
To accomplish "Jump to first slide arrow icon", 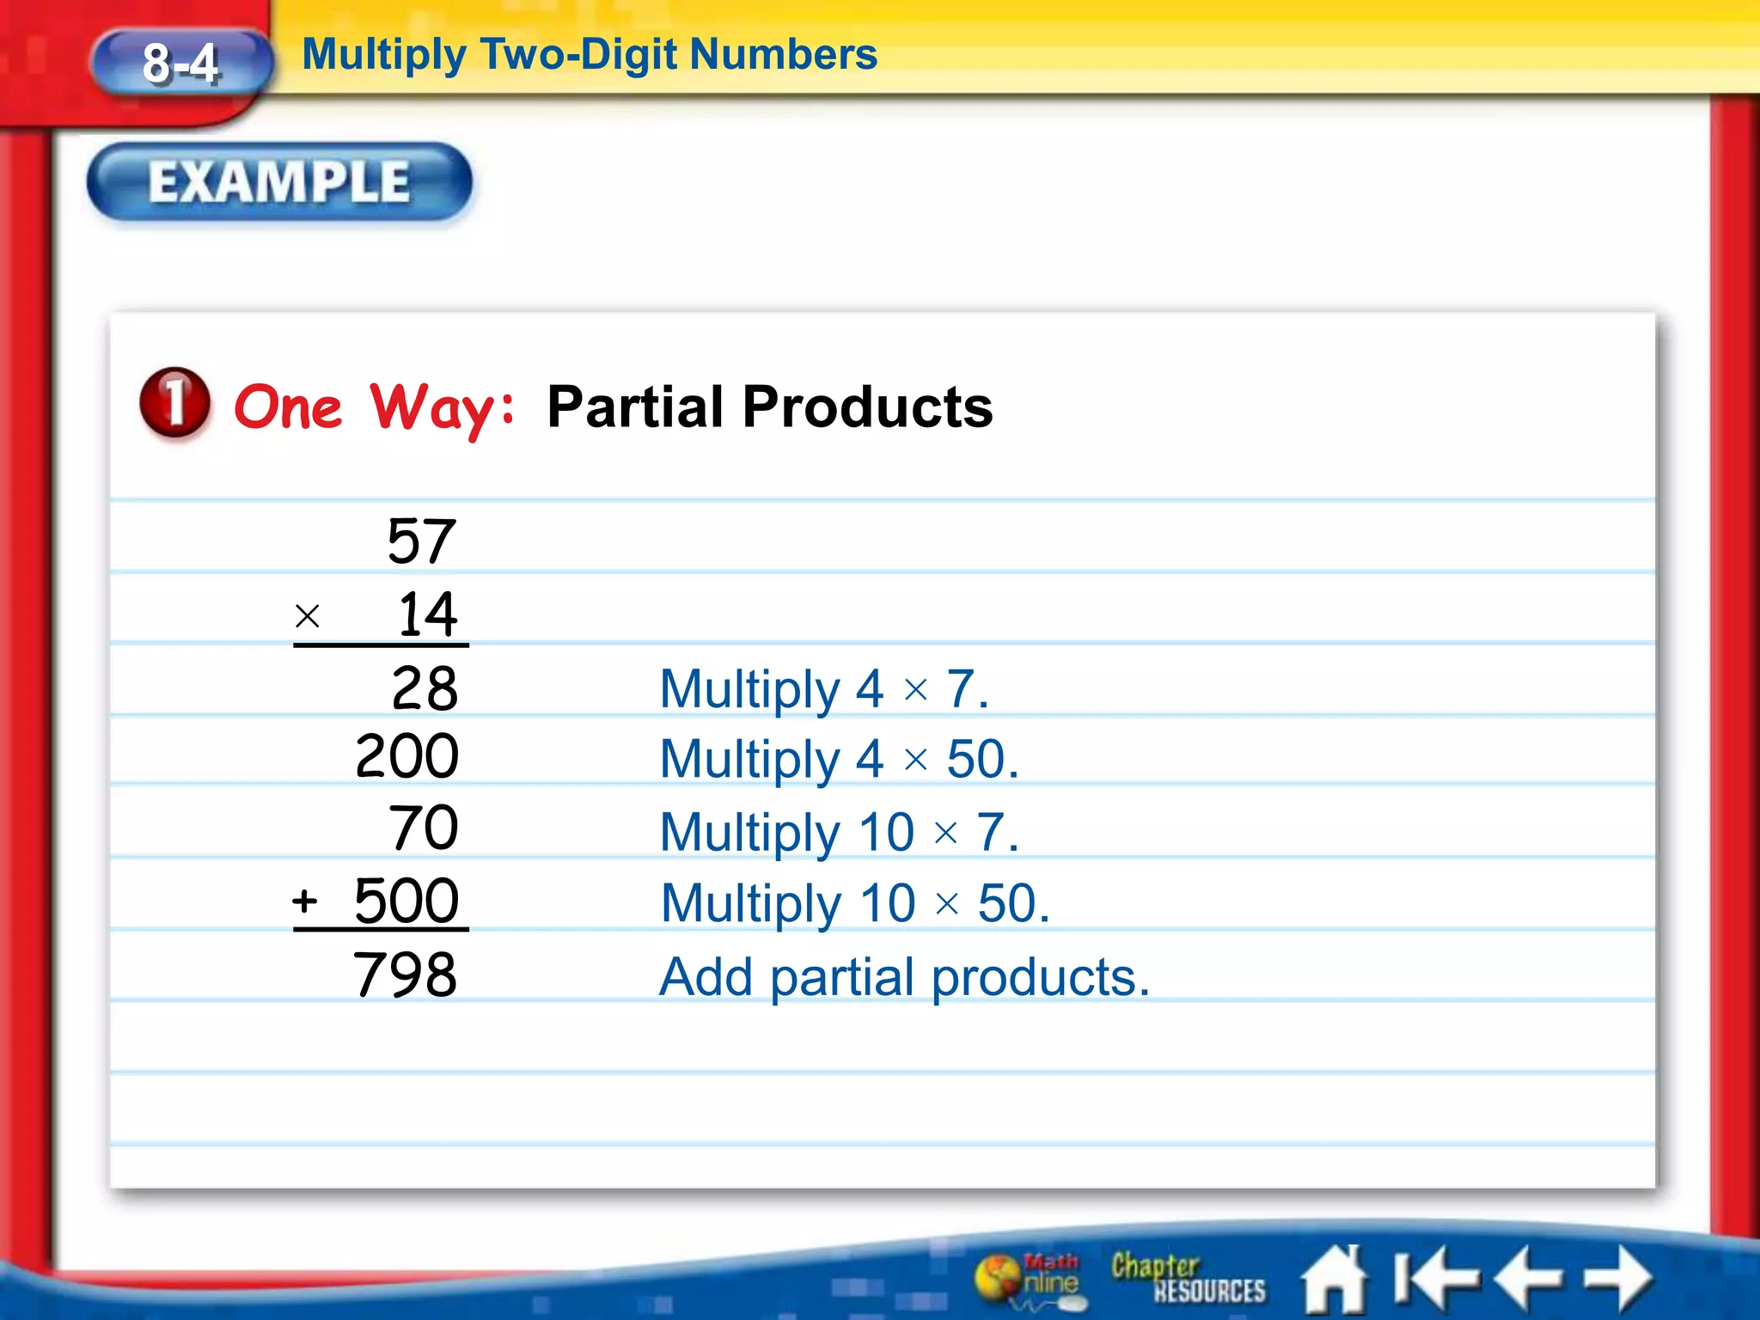I will 1436,1280.
